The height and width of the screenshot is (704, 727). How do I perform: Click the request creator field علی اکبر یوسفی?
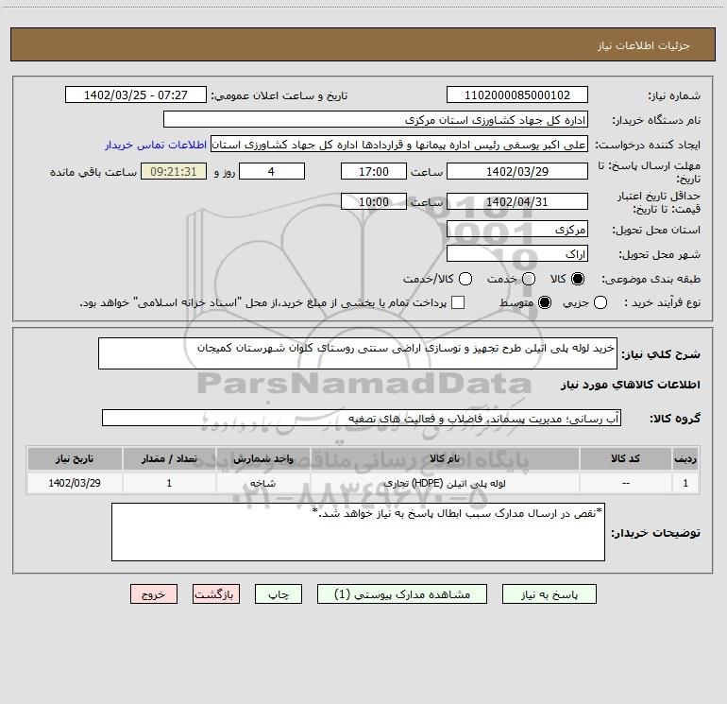point(399,145)
